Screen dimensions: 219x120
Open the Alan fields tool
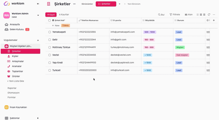(189, 15)
